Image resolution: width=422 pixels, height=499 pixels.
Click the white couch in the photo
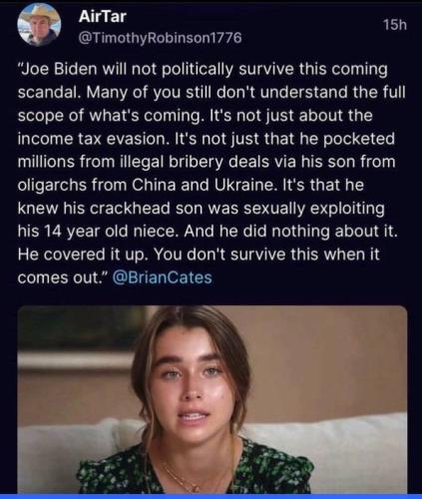coord(332,449)
